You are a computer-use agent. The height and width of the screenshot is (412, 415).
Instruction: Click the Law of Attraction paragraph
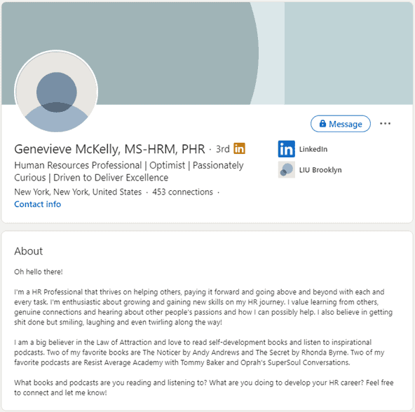pos(199,353)
